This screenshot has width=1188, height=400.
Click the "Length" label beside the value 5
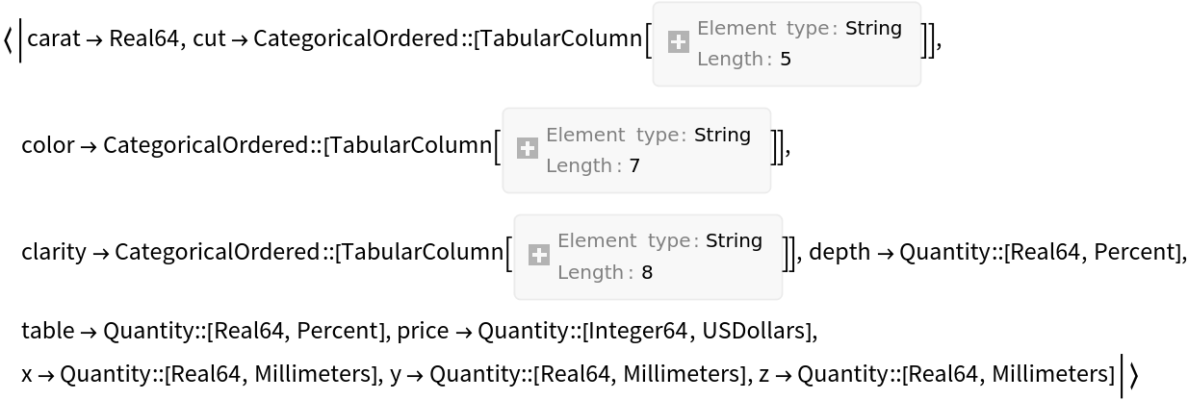pyautogui.click(x=731, y=60)
